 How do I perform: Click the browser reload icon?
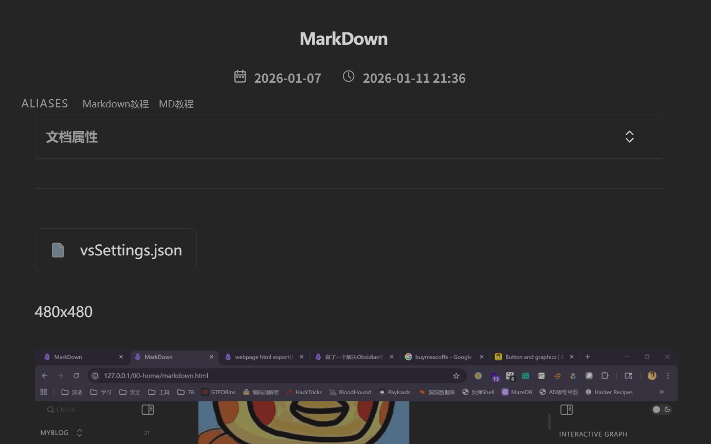point(76,376)
